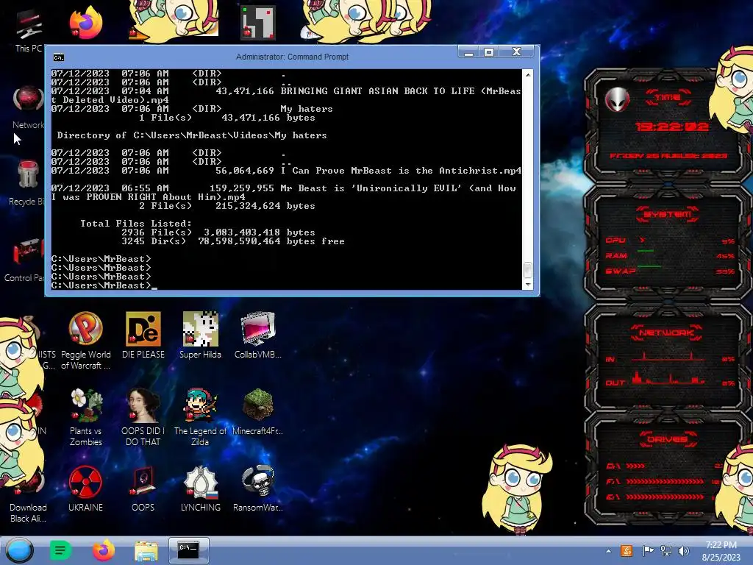Click 'Directory of C:\Users\MrBeast\Videos\My haters' line
The image size is (753, 565).
tap(192, 135)
